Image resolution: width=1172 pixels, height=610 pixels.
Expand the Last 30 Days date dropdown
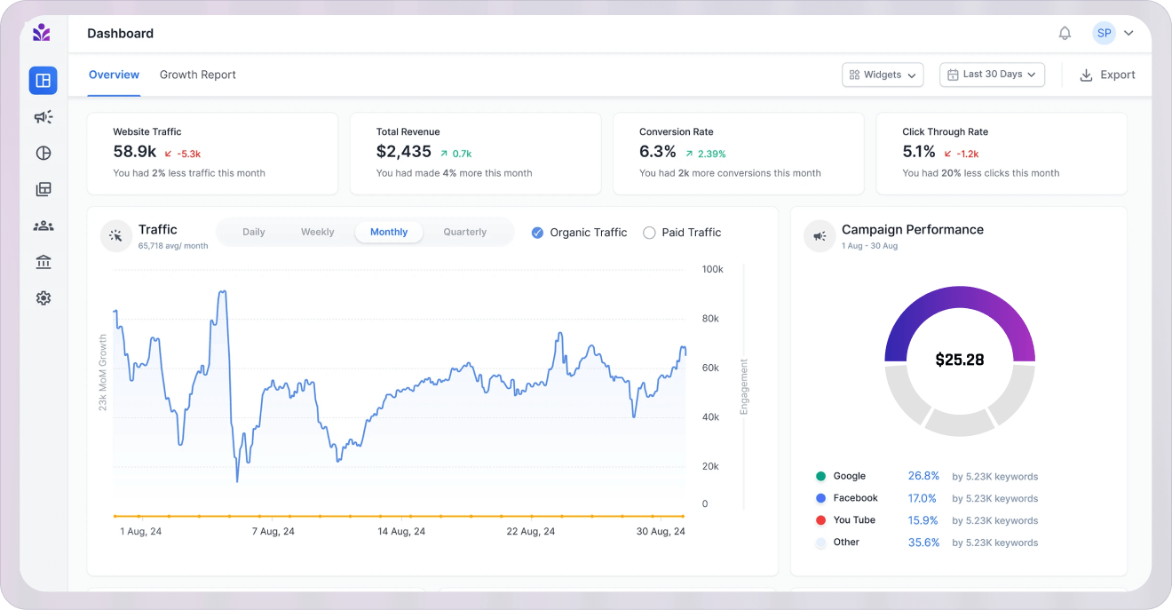pos(991,75)
